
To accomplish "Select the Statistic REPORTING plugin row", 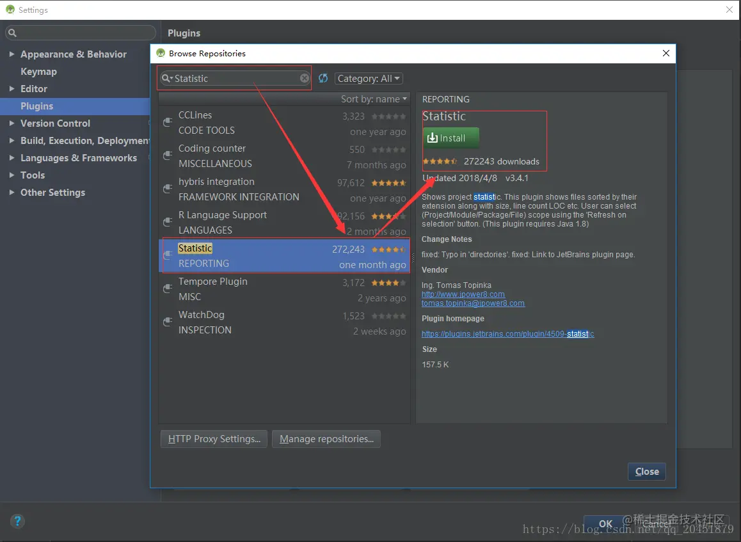I will tap(285, 256).
